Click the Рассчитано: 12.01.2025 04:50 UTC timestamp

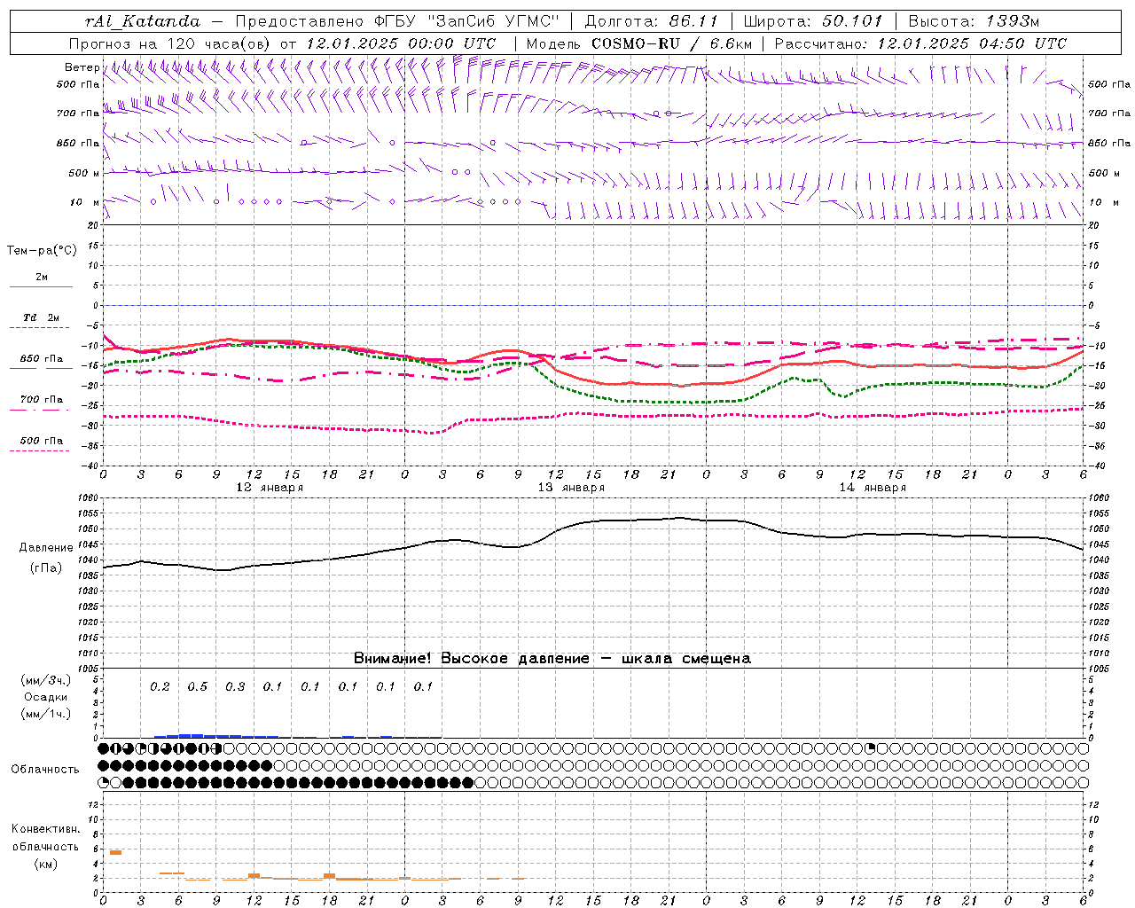[x=920, y=43]
